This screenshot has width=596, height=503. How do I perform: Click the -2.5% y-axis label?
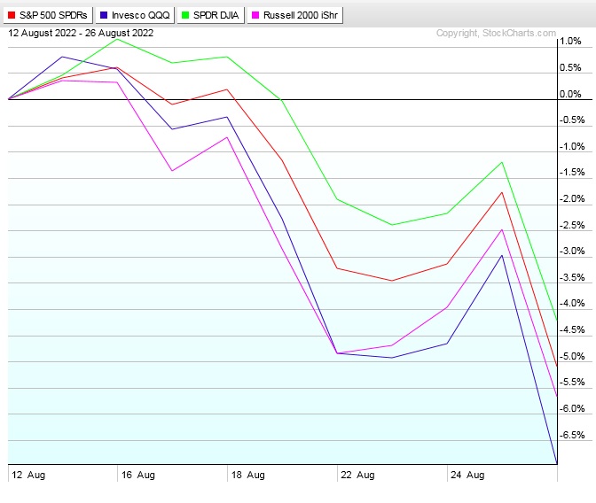572,226
